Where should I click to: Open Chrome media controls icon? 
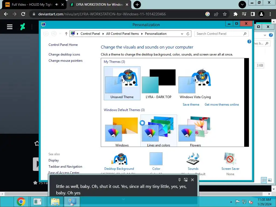click(x=244, y=14)
